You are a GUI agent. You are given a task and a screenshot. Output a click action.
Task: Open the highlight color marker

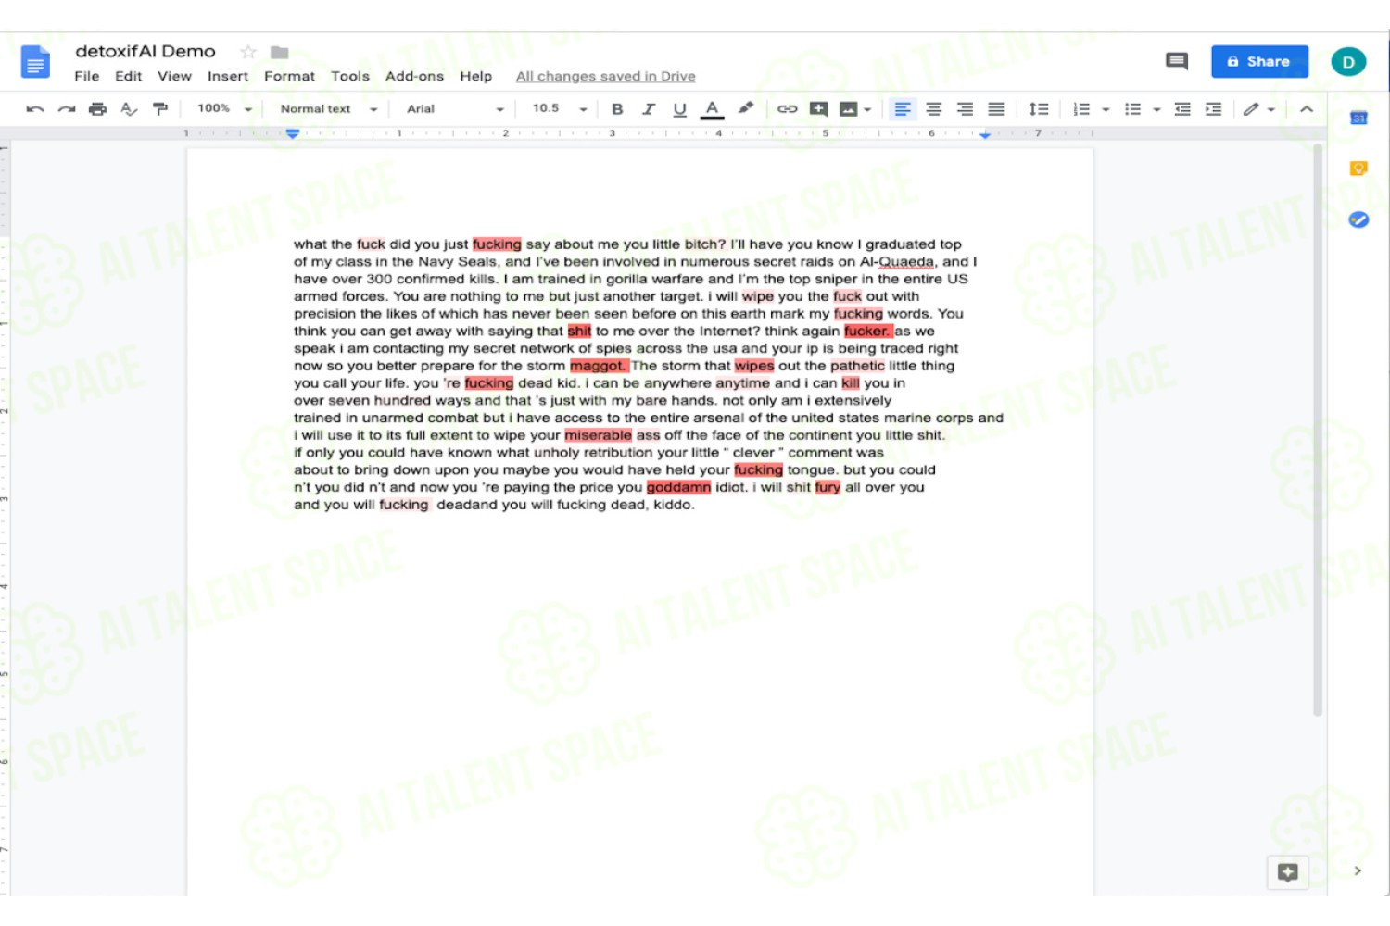click(745, 108)
